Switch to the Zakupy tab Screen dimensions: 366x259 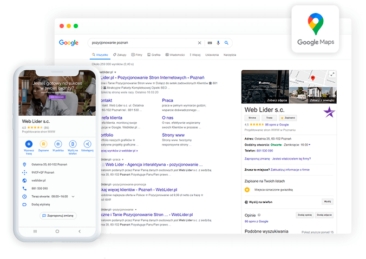coord(120,55)
